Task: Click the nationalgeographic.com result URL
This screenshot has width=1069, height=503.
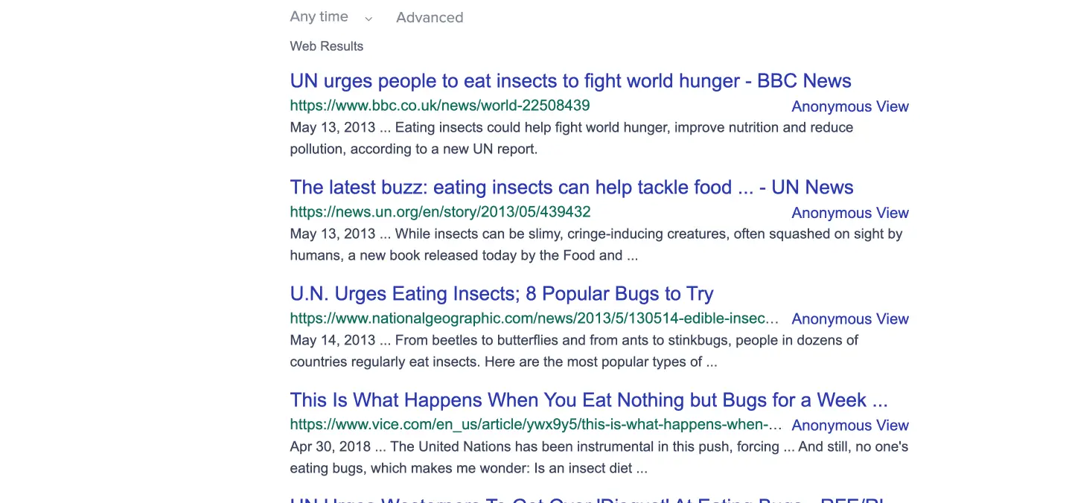Action: (x=534, y=318)
